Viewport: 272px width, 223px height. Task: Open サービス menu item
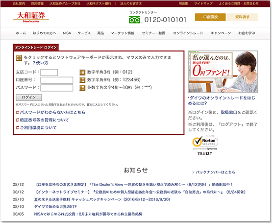[x=84, y=33]
